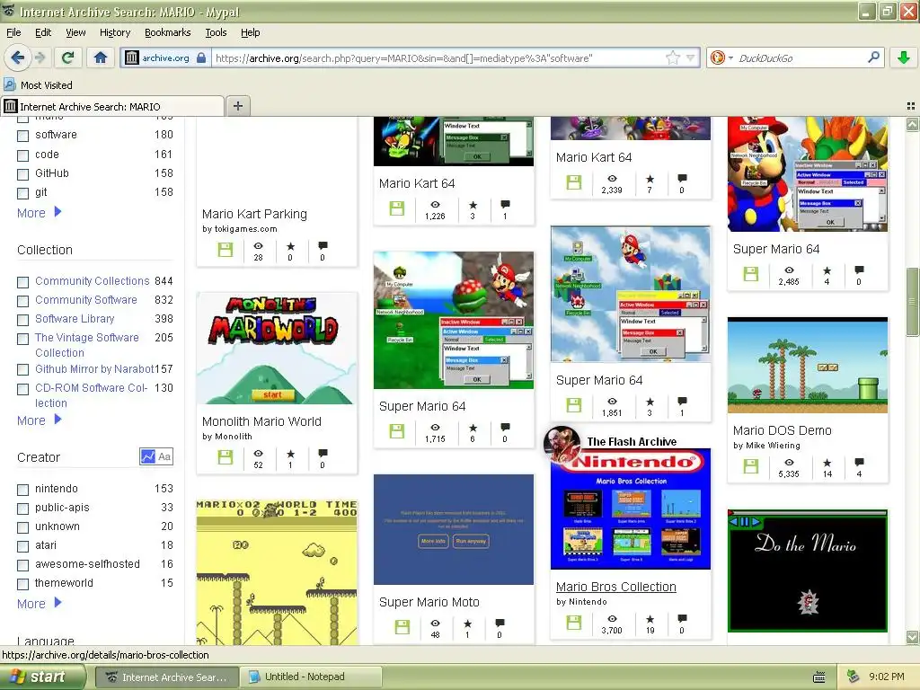Click views eye icon under Mario Kart 64 with 2,339

(x=612, y=179)
